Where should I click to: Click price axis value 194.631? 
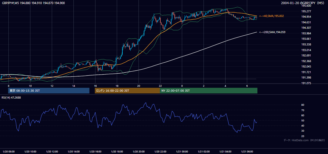click(x=306, y=22)
